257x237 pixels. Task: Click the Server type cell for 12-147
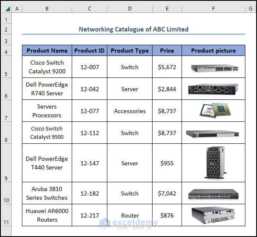(x=130, y=163)
